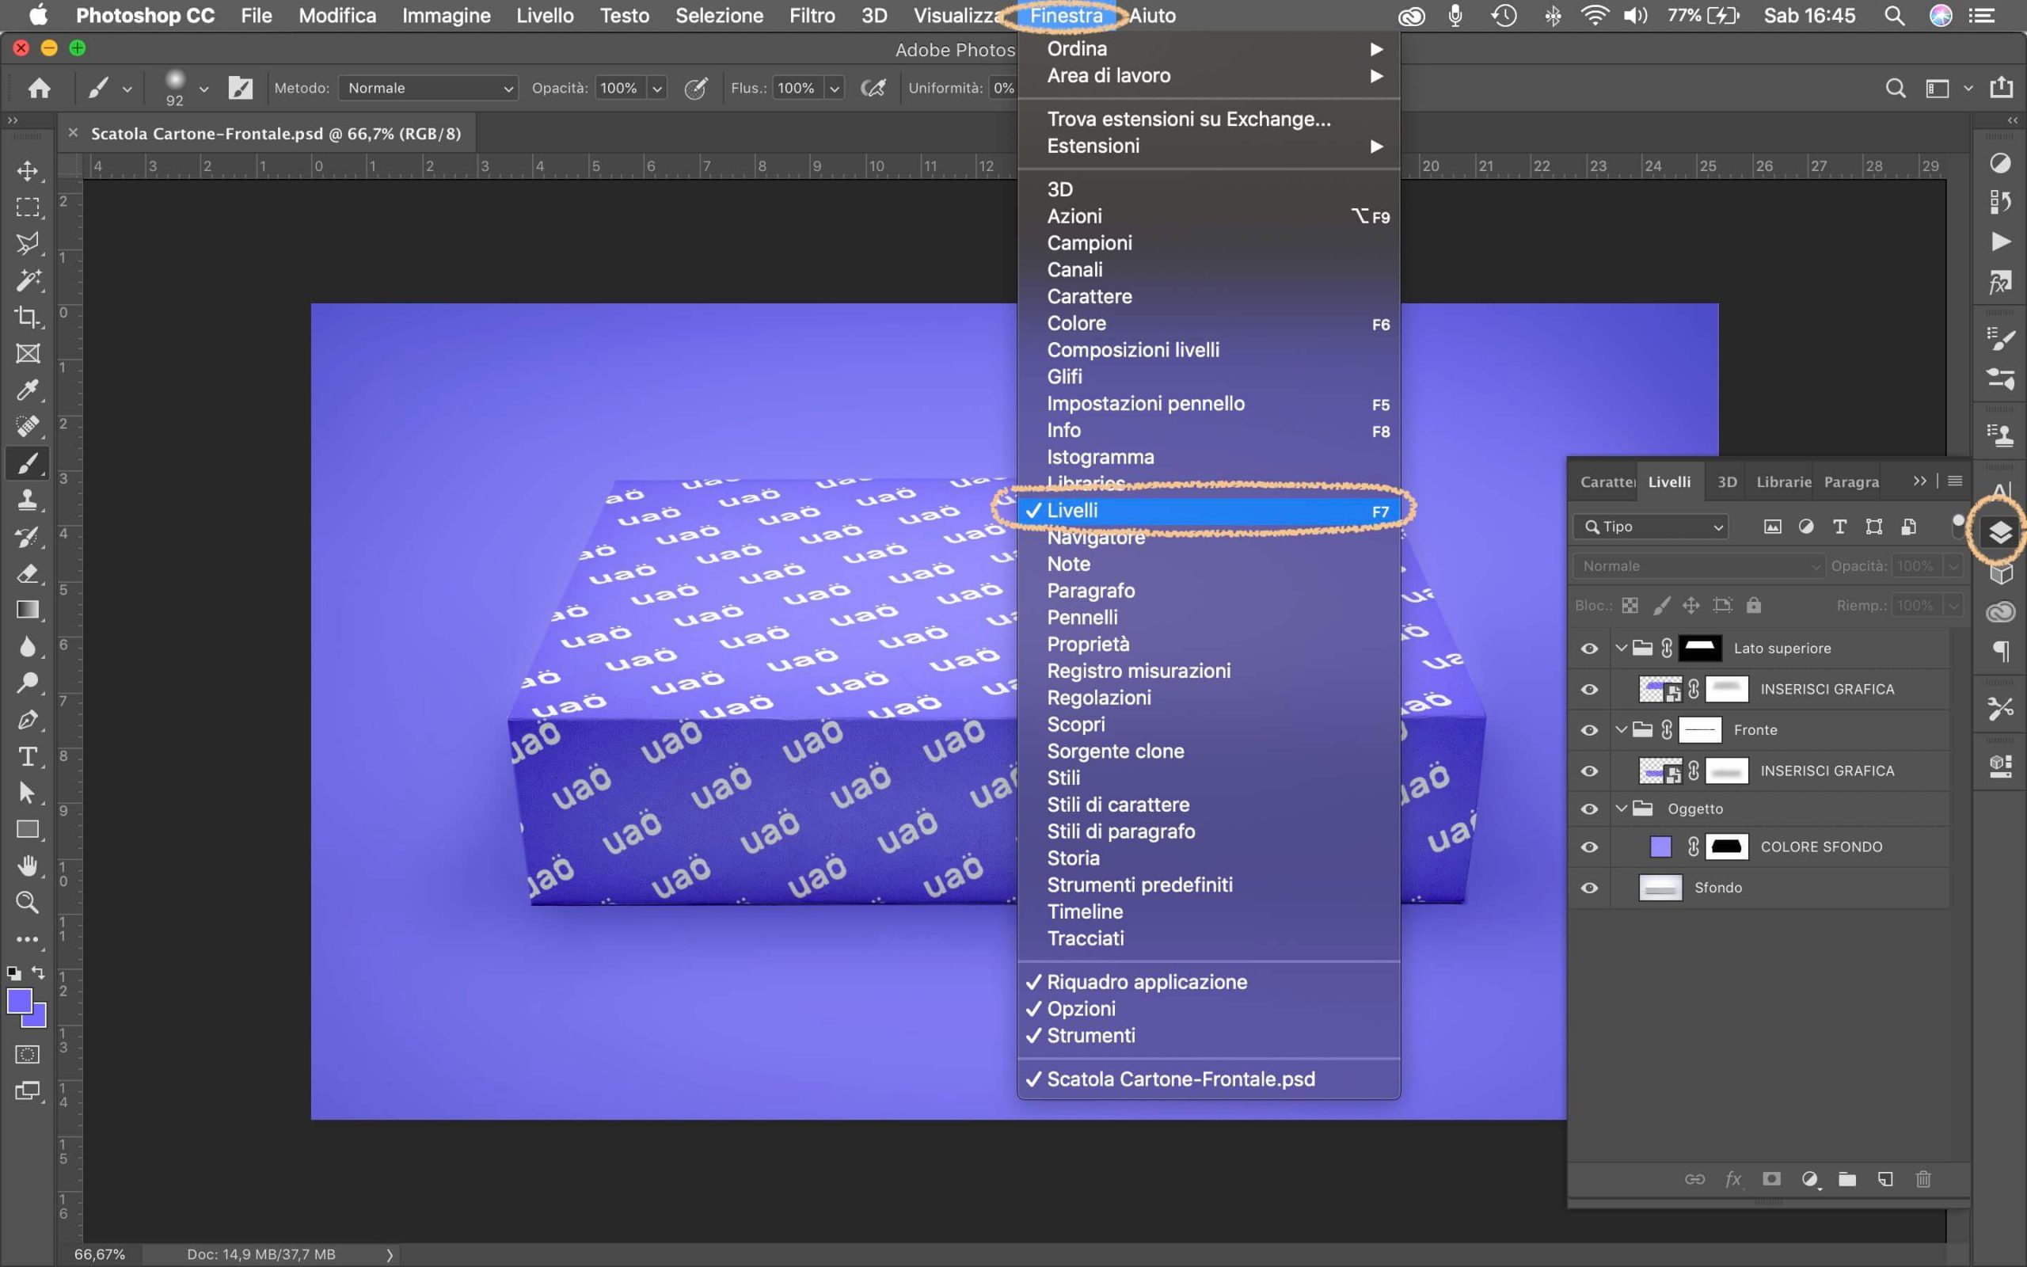
Task: Select the Zoom tool in toolbar
Action: 28,903
